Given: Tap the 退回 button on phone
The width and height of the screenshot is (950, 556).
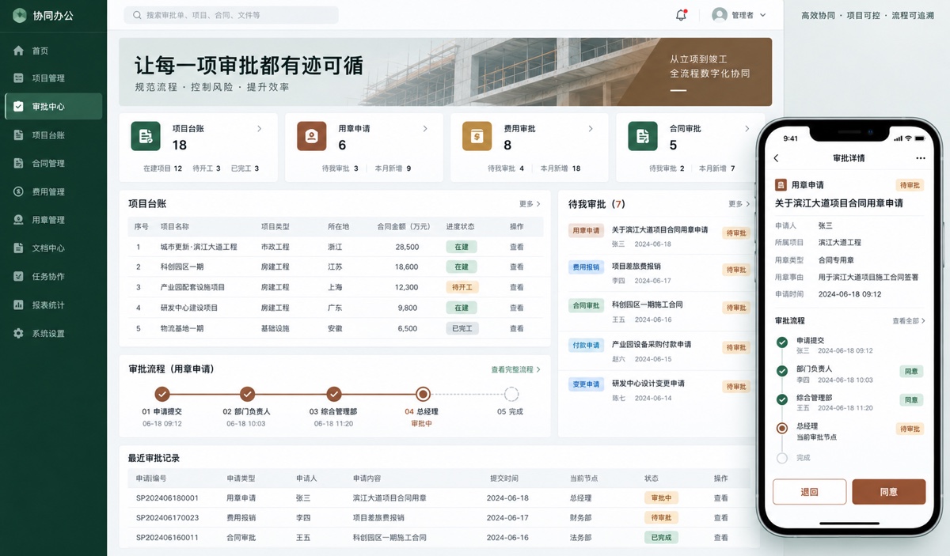Looking at the screenshot, I should (x=809, y=492).
